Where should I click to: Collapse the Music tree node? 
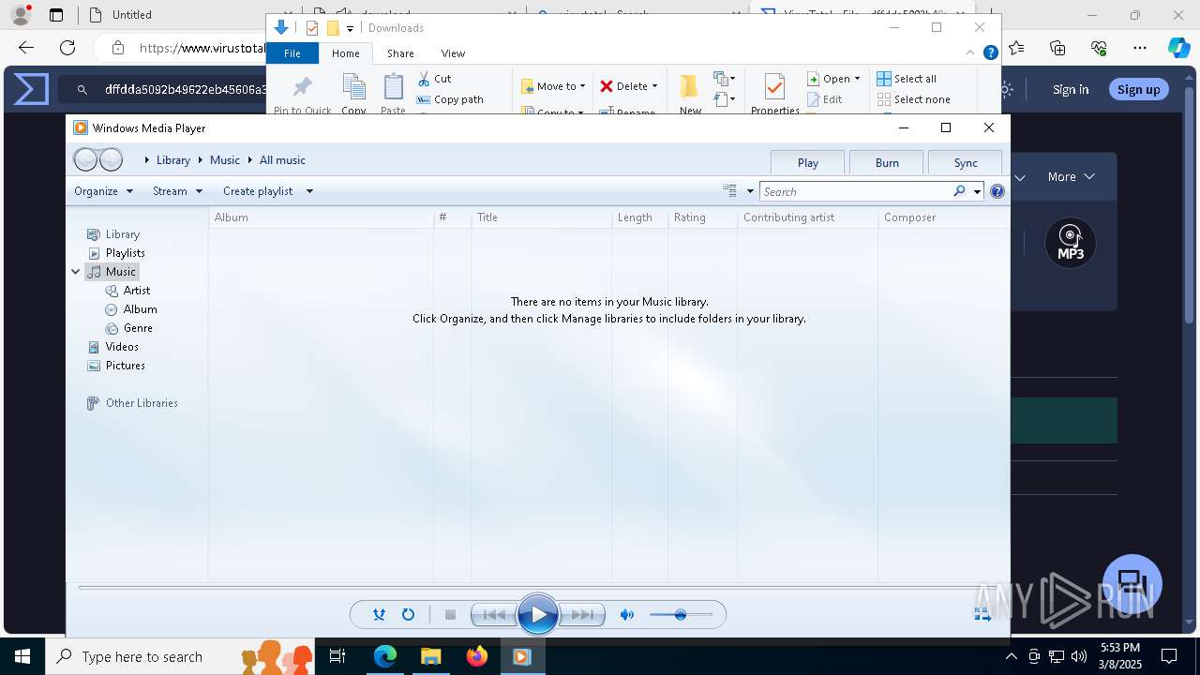76,272
